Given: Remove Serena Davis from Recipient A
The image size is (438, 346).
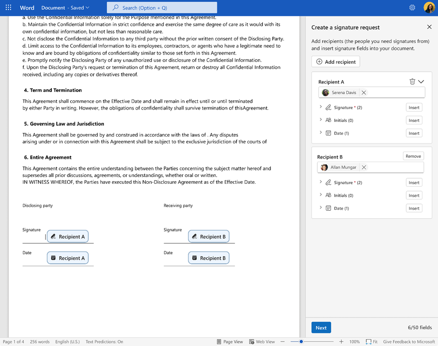Looking at the screenshot, I should tap(363, 93).
